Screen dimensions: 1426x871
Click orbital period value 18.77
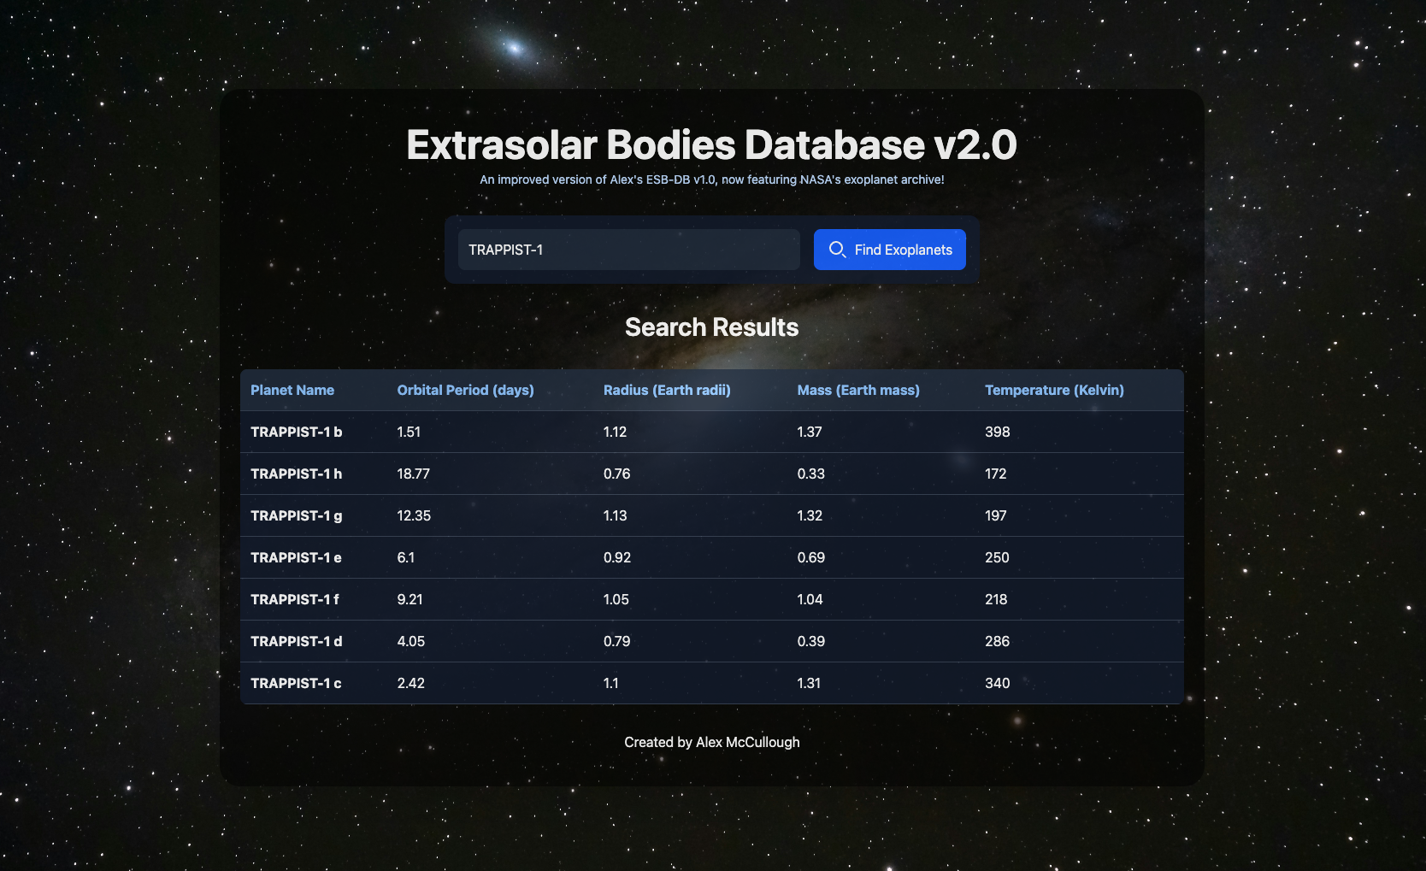tap(414, 474)
